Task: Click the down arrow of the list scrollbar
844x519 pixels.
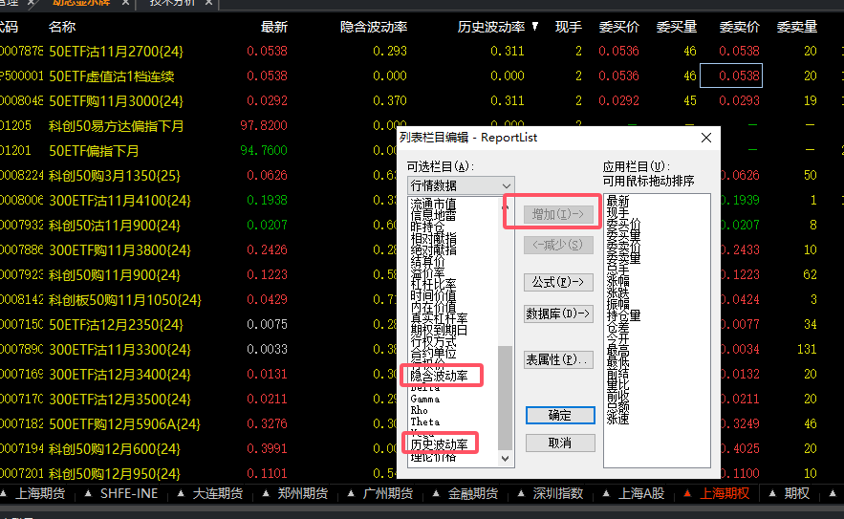Action: point(505,459)
